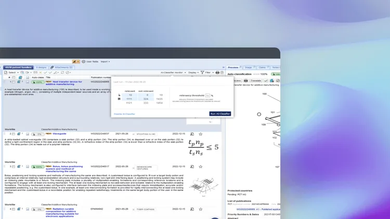This screenshot has width=390, height=219.
Task: Toggle the select-all checkbox in header row
Action: pyautogui.click(x=14, y=77)
